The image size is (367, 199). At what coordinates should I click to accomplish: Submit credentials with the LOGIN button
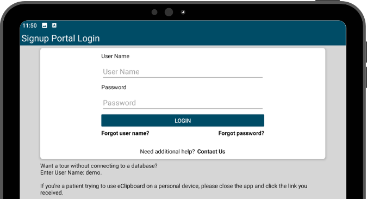[183, 121]
